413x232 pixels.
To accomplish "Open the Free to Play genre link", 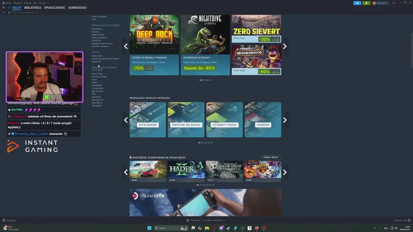I will 97,74.
